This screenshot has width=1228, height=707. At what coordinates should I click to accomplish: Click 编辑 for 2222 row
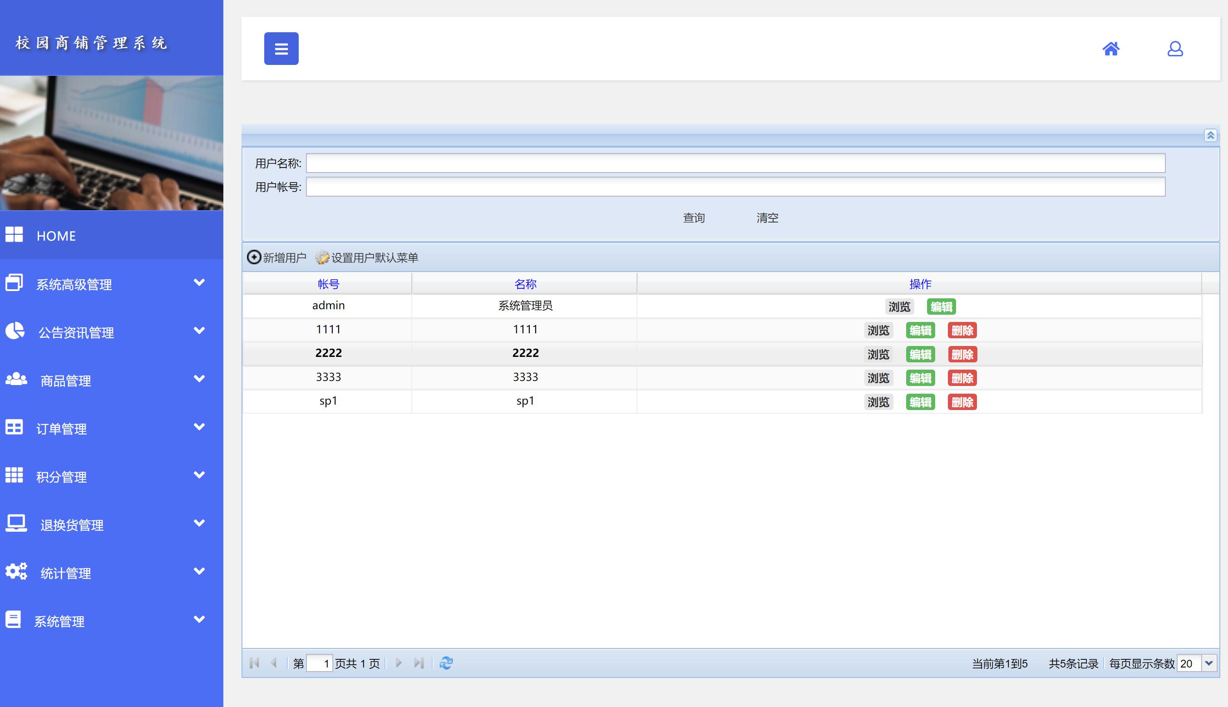pyautogui.click(x=920, y=354)
